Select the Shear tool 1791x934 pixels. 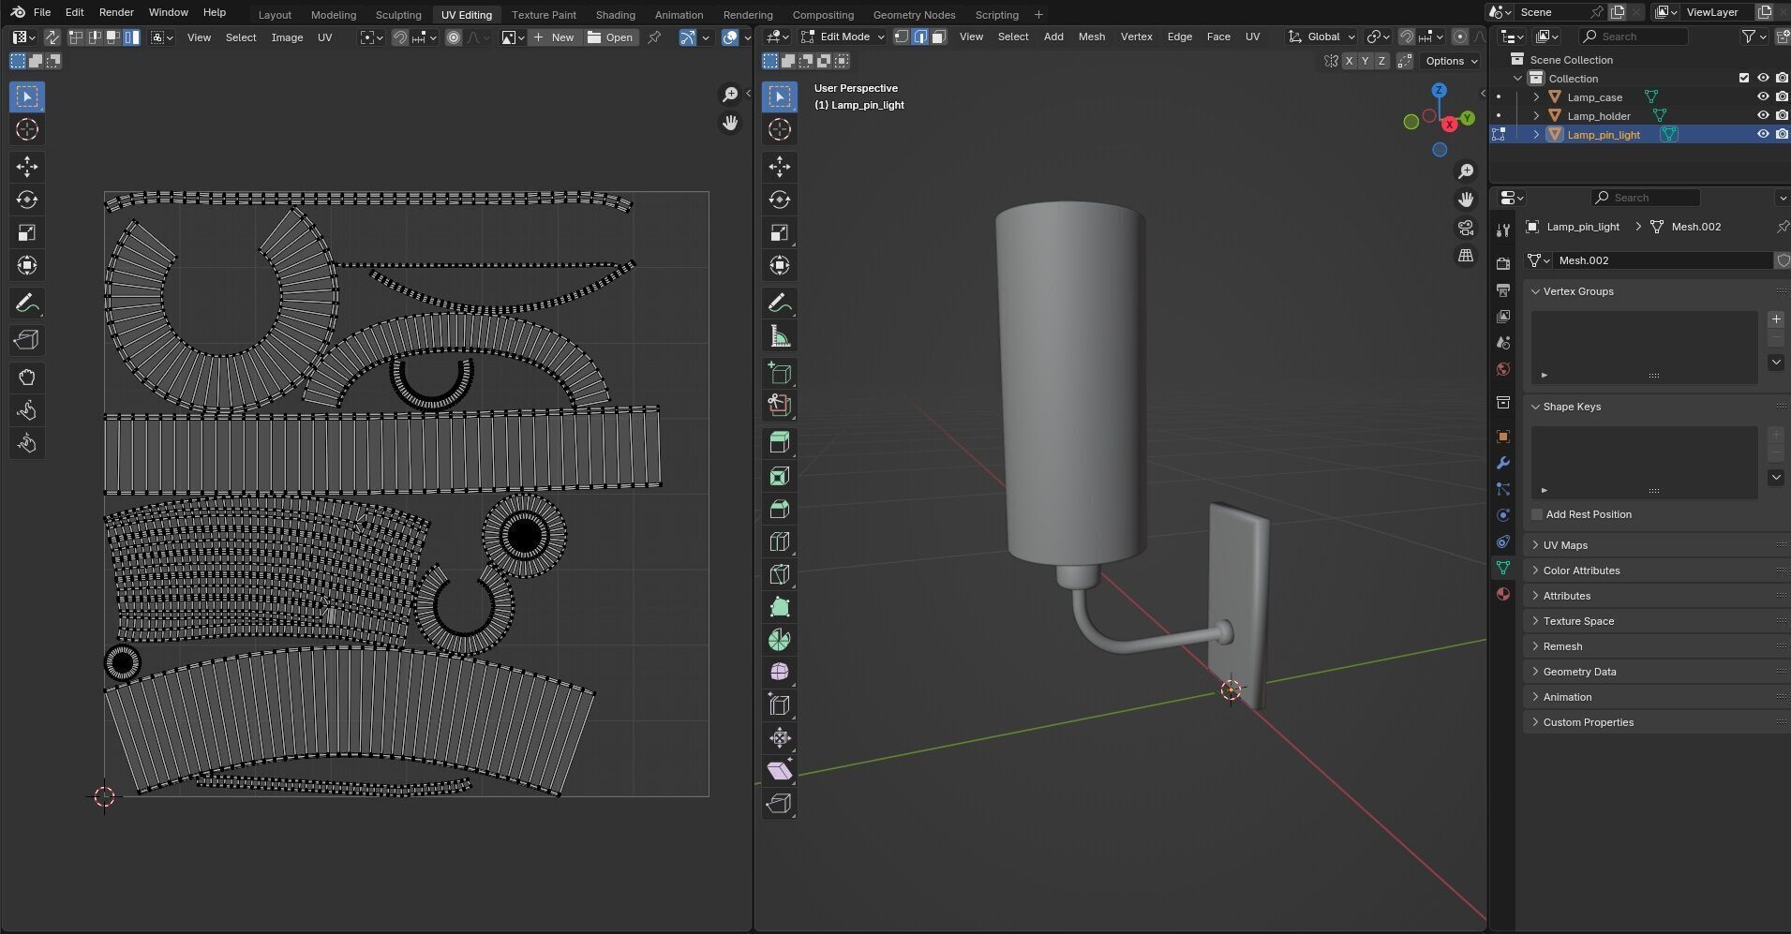pos(779,771)
